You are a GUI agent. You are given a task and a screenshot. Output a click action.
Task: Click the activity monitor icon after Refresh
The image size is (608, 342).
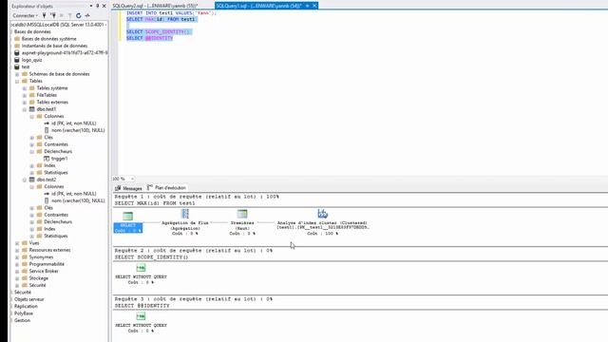click(x=87, y=15)
